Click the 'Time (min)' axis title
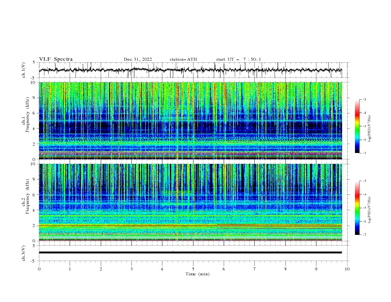 (x=197, y=274)
